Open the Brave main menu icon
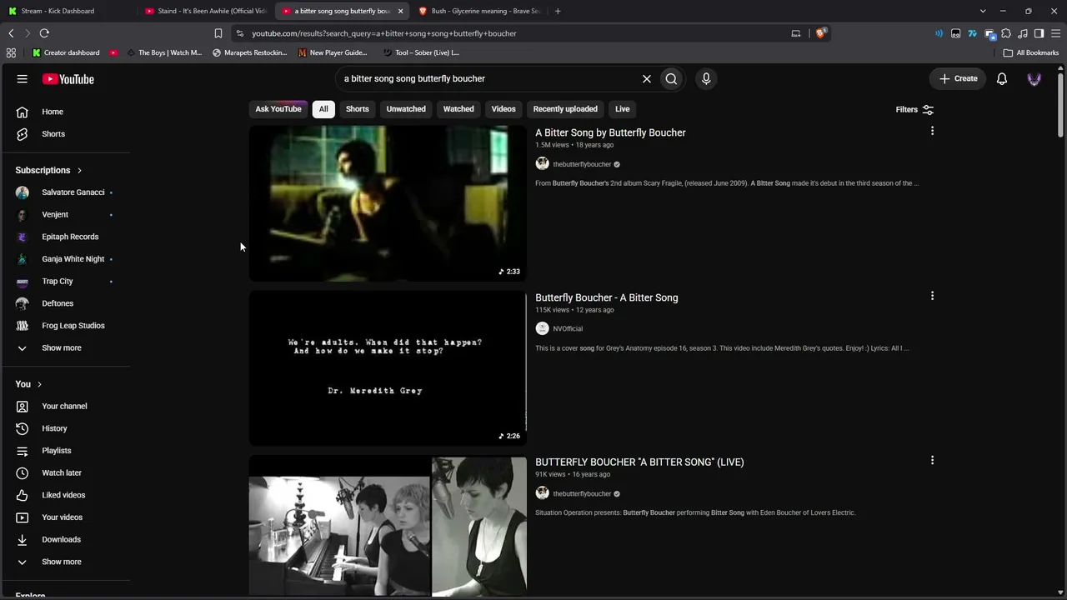The height and width of the screenshot is (600, 1067). click(1055, 33)
